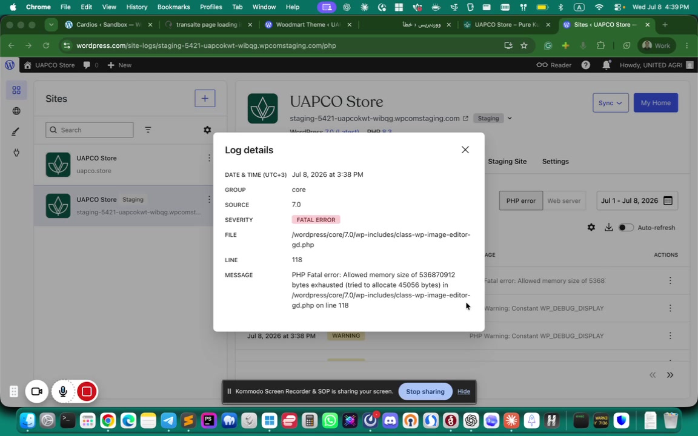
Task: Open sites list settings gear
Action: pos(207,130)
